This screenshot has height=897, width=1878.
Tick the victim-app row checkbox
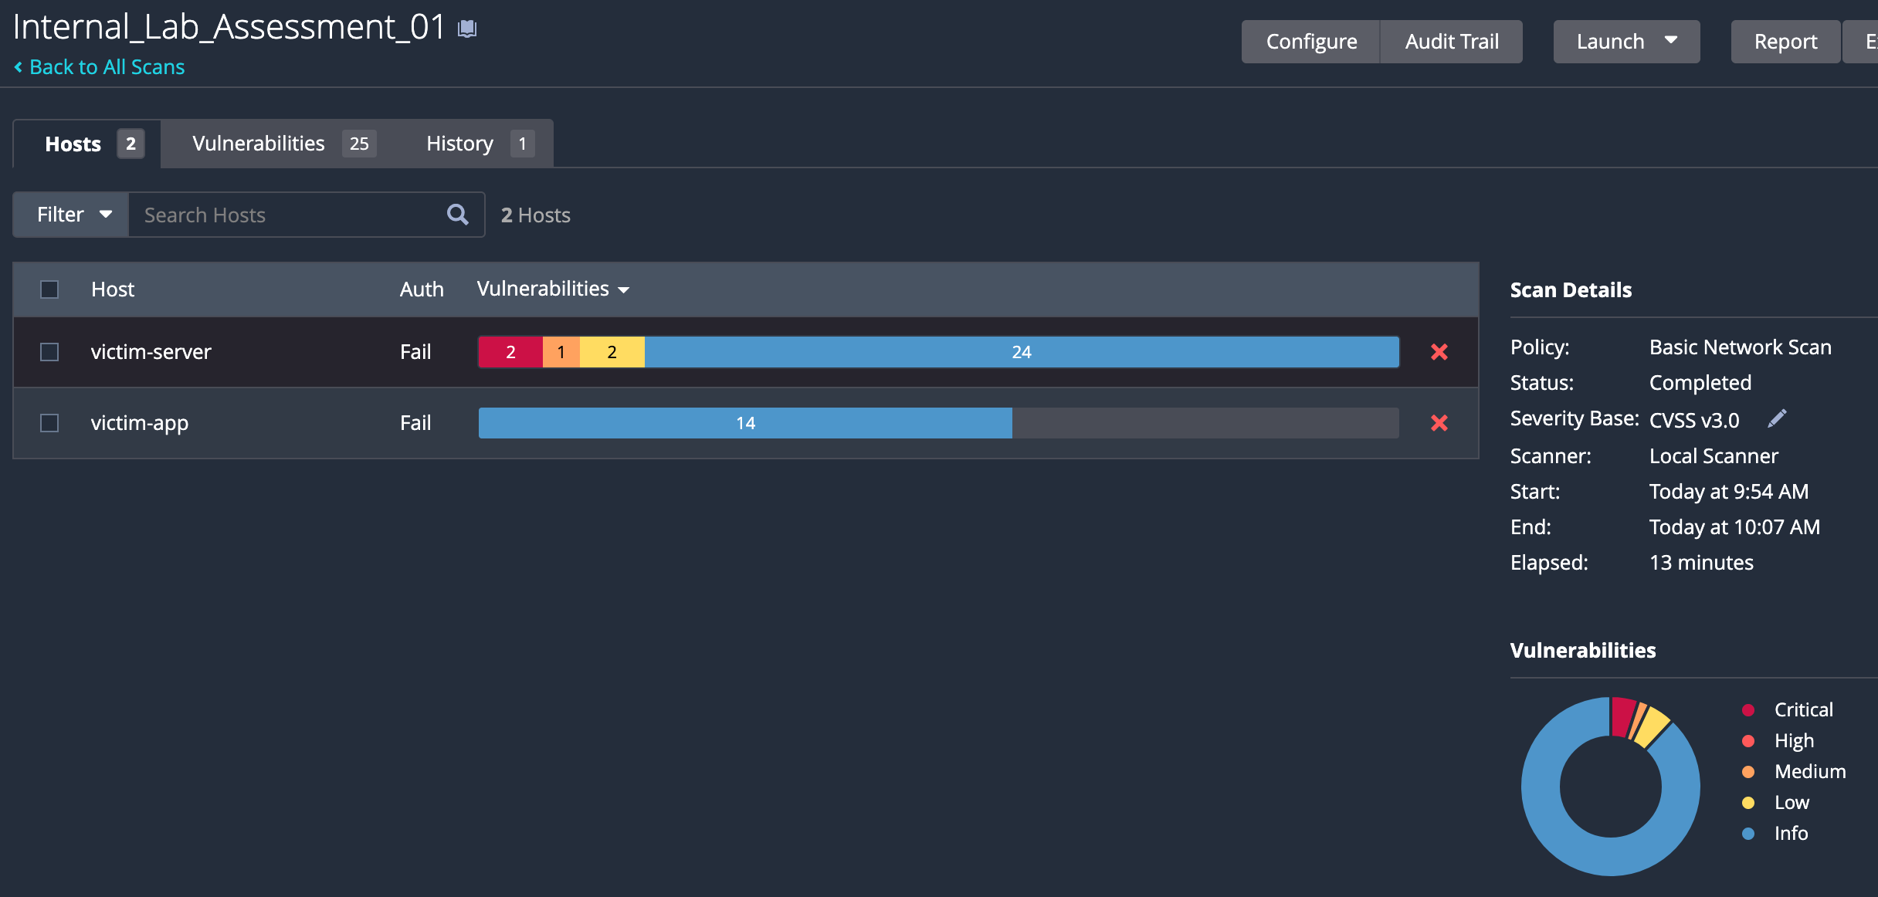[x=49, y=423]
